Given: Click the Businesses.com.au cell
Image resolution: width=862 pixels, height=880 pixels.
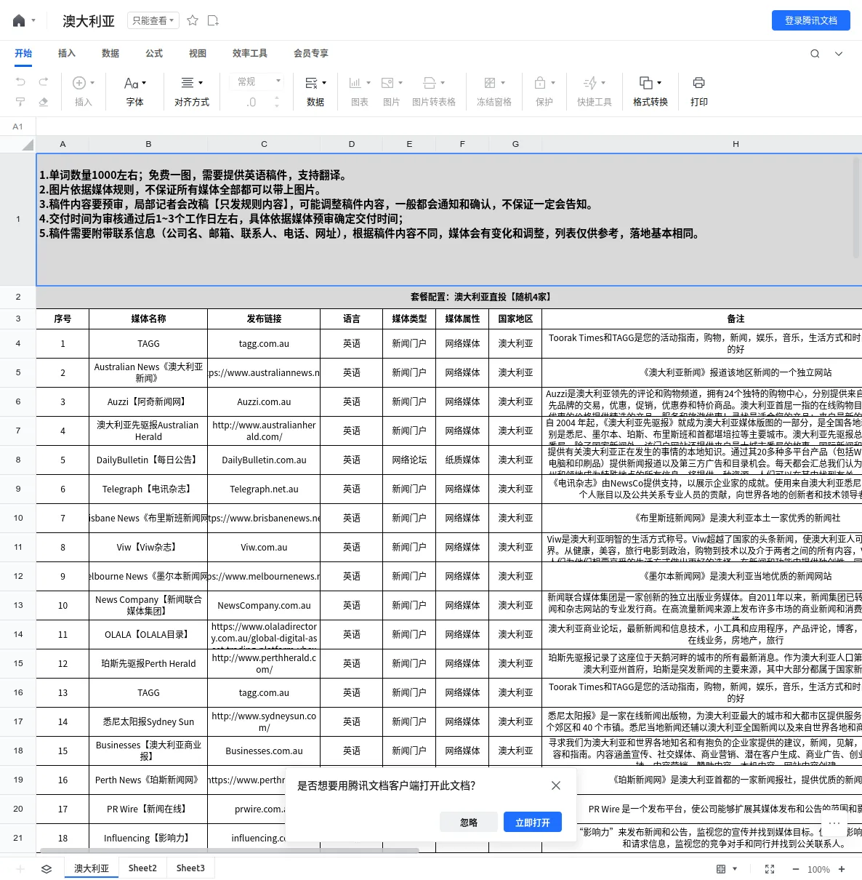Looking at the screenshot, I should [x=264, y=751].
